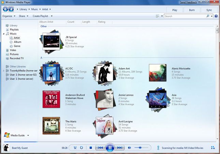Sort by Rating column header
The width and height of the screenshot is (220, 154).
[x=102, y=22]
